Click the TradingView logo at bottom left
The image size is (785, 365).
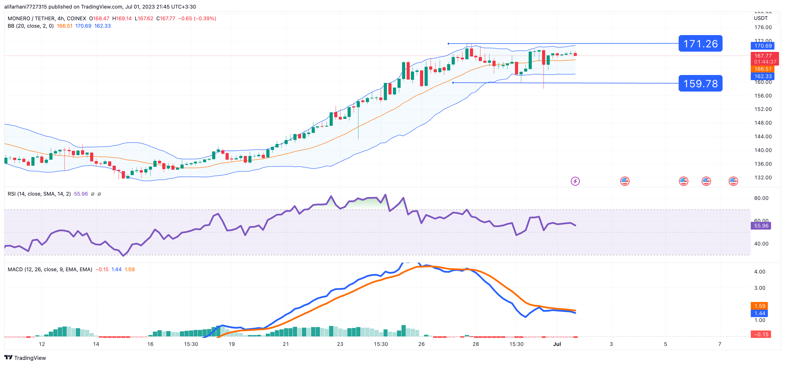[25, 358]
